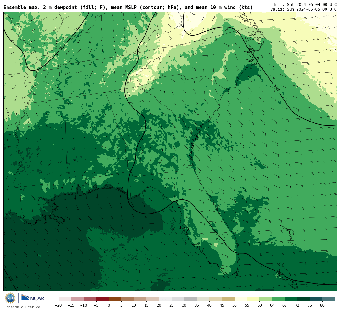Click the '35' colorbar tick label
Screen dimensions: 340x311
(197, 305)
